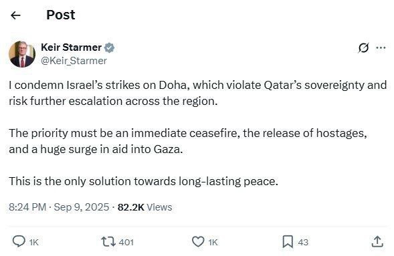Like the post with the heart
394x256 pixels.
coord(198,242)
